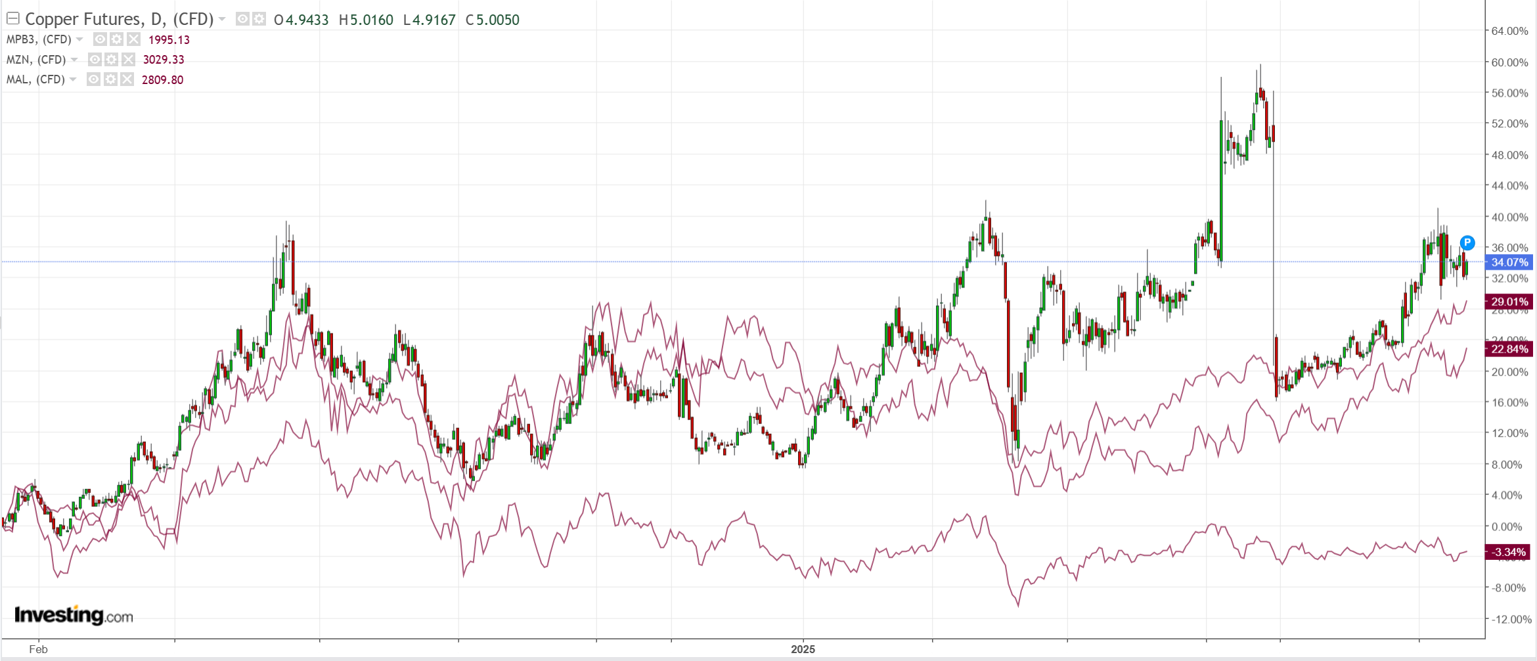This screenshot has height=661, width=1537.
Task: Click the 16.00% price axis label
Action: pyautogui.click(x=1509, y=402)
